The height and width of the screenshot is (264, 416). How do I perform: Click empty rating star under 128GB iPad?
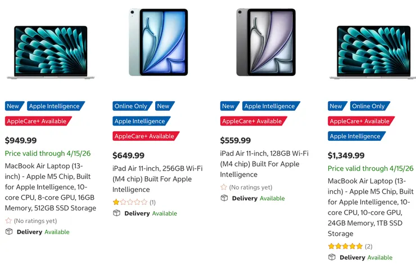[x=224, y=187]
